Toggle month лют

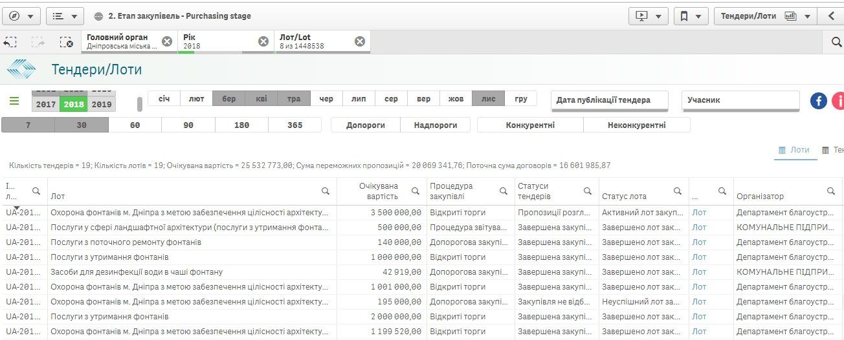(x=197, y=99)
